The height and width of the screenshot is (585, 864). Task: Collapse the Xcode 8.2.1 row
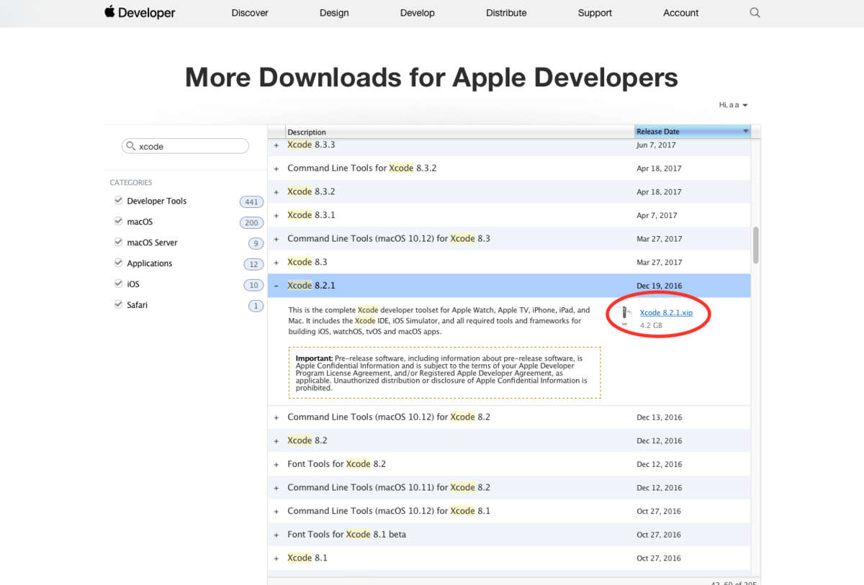tap(276, 286)
